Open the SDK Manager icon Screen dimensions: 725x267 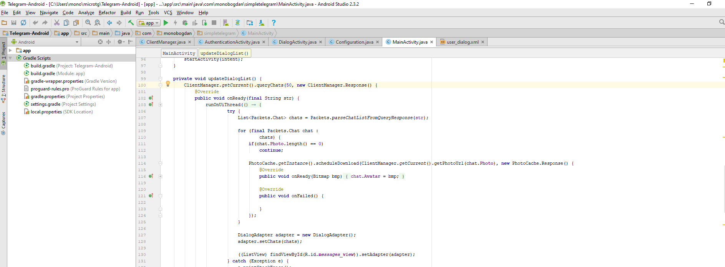pyautogui.click(x=262, y=23)
